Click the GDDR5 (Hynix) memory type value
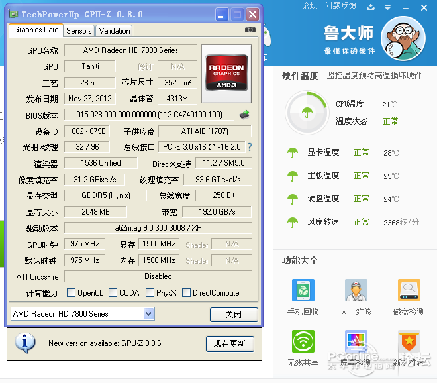437x383 pixels. pos(105,195)
